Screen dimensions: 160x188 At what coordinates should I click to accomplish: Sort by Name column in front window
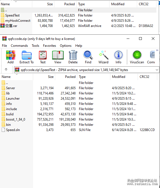17,77
